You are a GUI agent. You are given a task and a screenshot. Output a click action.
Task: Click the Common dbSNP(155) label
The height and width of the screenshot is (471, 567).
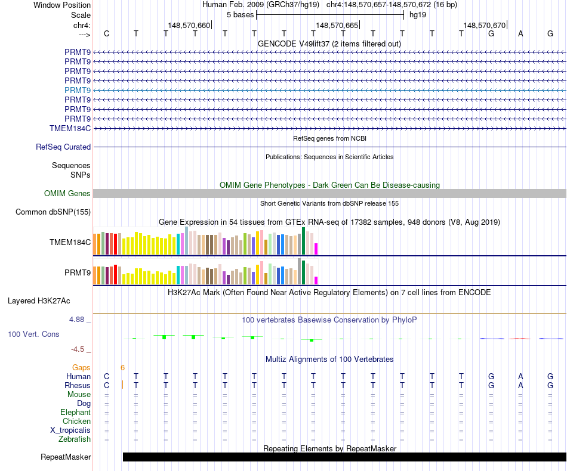pyautogui.click(x=53, y=212)
